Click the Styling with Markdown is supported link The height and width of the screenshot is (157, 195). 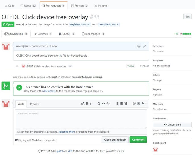tap(38, 140)
